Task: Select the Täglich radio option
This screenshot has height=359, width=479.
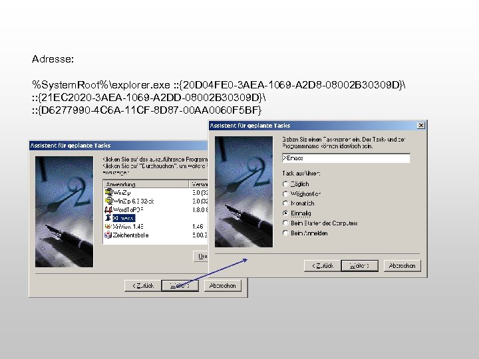Action: (285, 183)
